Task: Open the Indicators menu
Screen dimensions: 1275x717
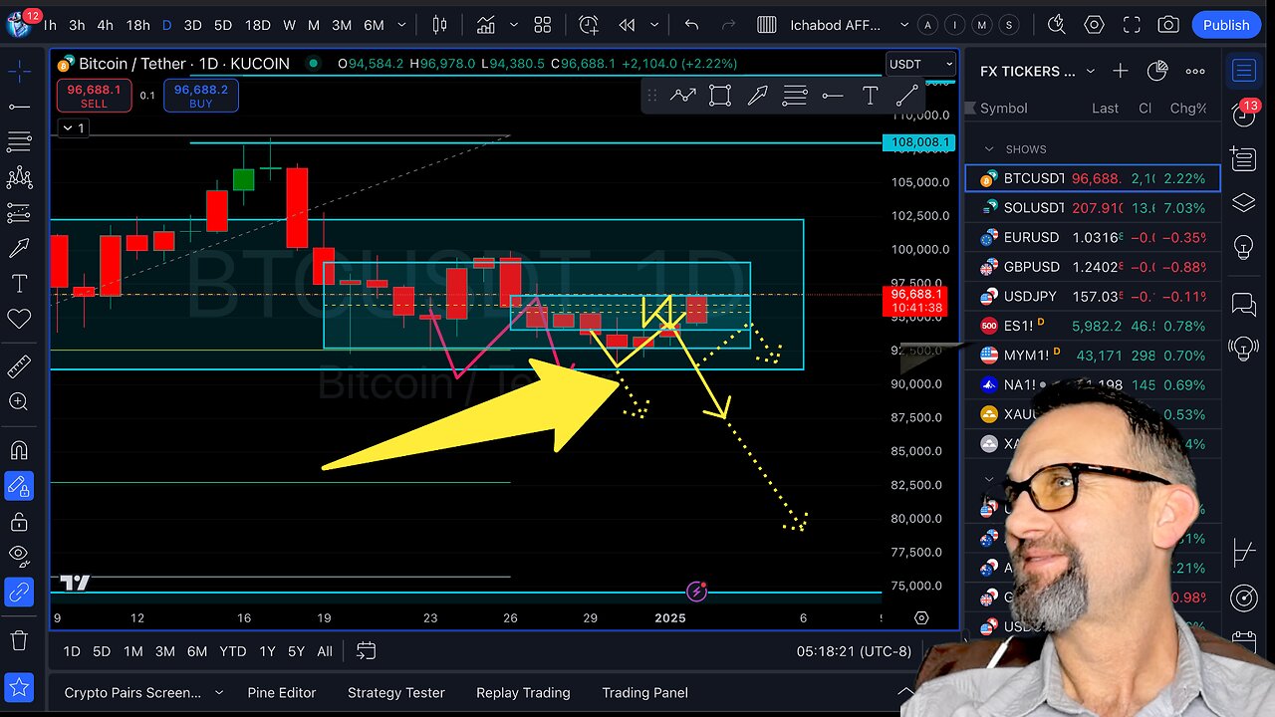Action: click(x=485, y=25)
